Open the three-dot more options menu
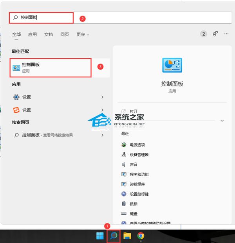The width and height of the screenshot is (235, 243). (x=226, y=34)
